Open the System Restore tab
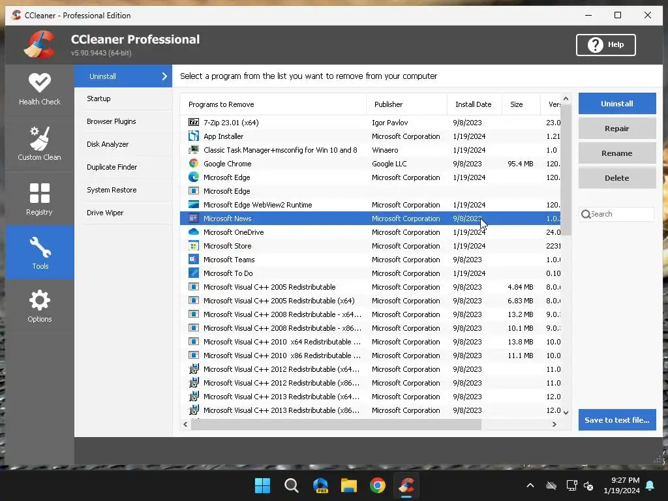The height and width of the screenshot is (501, 668). click(x=123, y=190)
